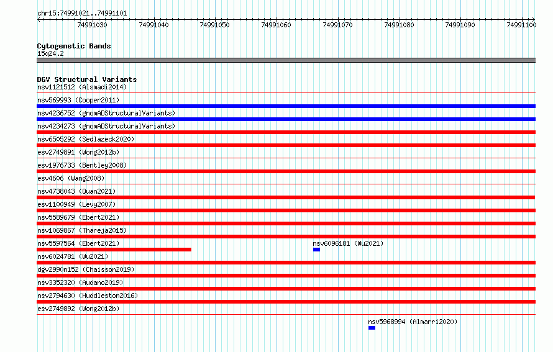Click the esv1976733 (Bentley2008) label
The height and width of the screenshot is (352, 553).
(x=82, y=165)
